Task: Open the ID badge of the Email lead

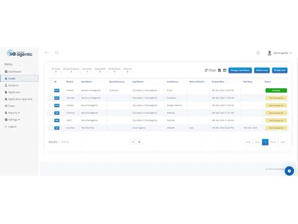Action: pos(57,90)
